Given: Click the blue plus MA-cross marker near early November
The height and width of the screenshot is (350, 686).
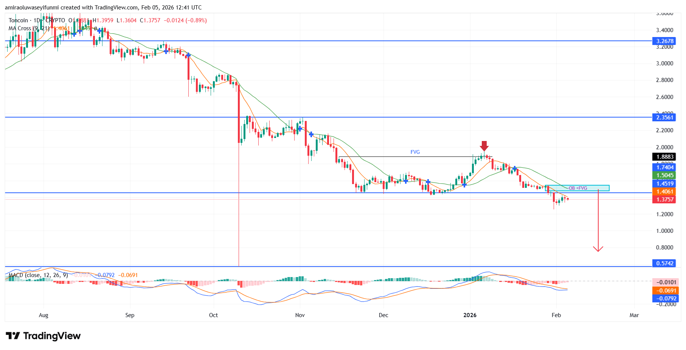Looking at the screenshot, I should [300, 129].
